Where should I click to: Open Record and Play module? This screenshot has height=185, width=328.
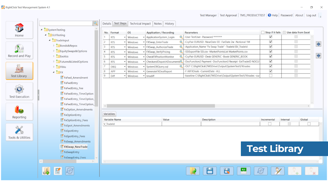point(19,50)
